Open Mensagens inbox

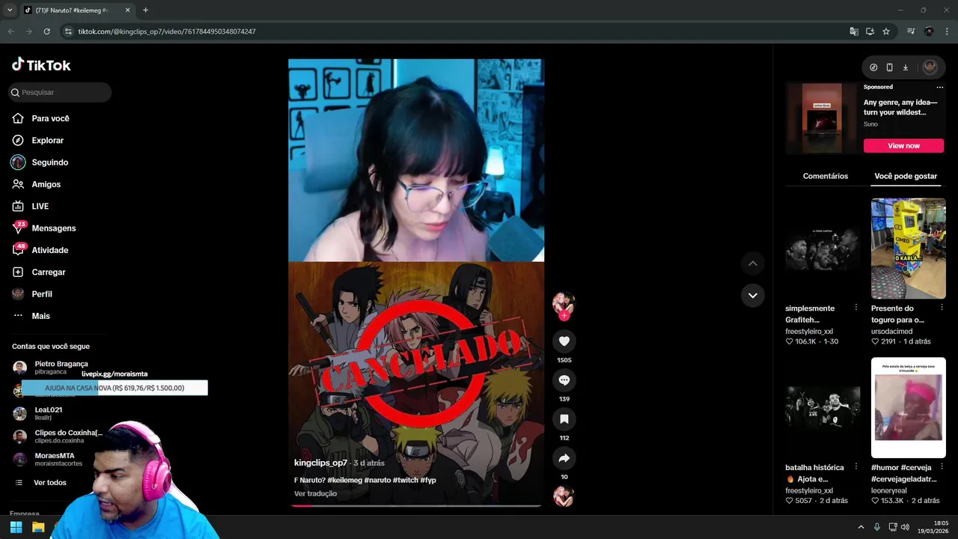pyautogui.click(x=53, y=228)
